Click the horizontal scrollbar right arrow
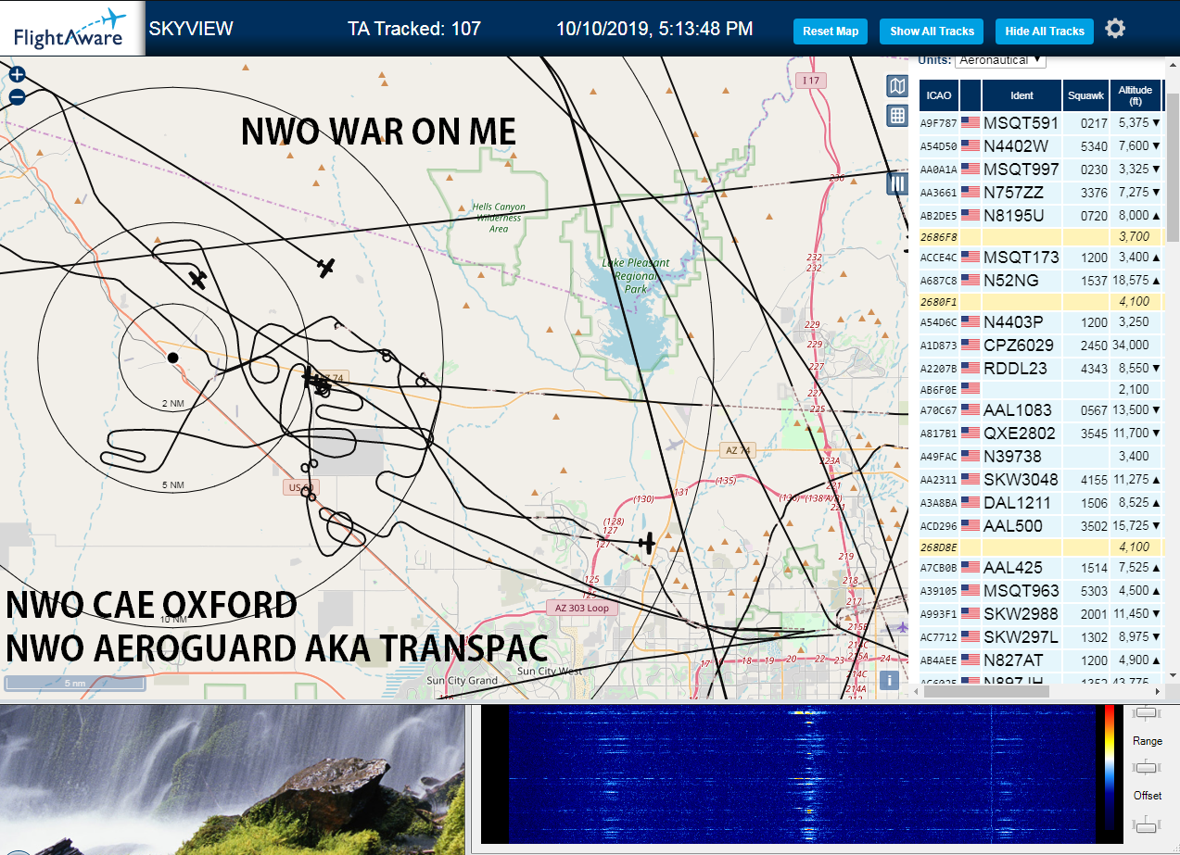The width and height of the screenshot is (1180, 855). pos(1158,690)
